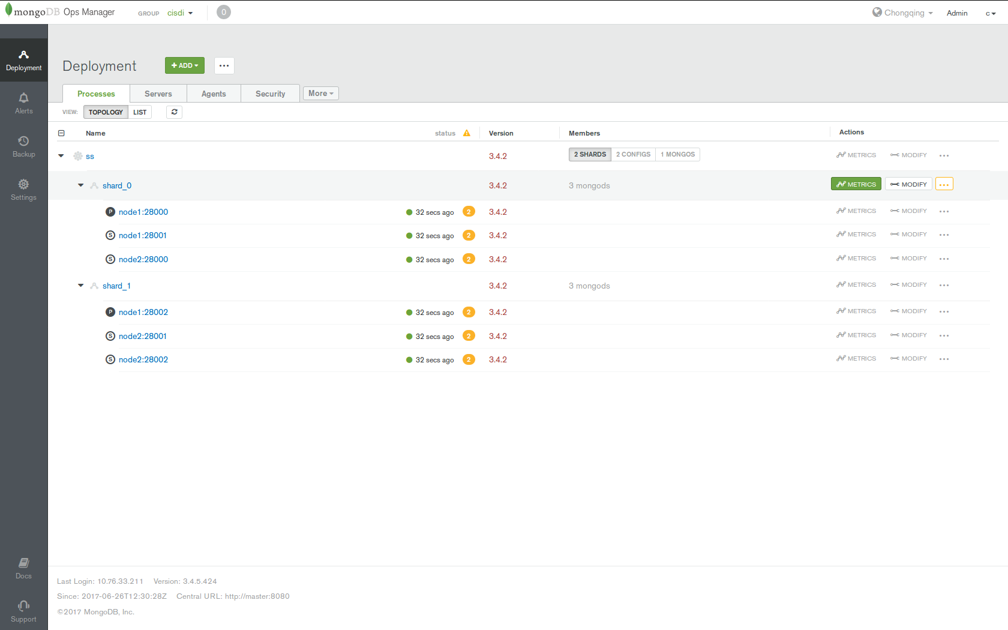Viewport: 1008px width, 630px height.
Task: Switch to the Servers tab
Action: tap(158, 93)
